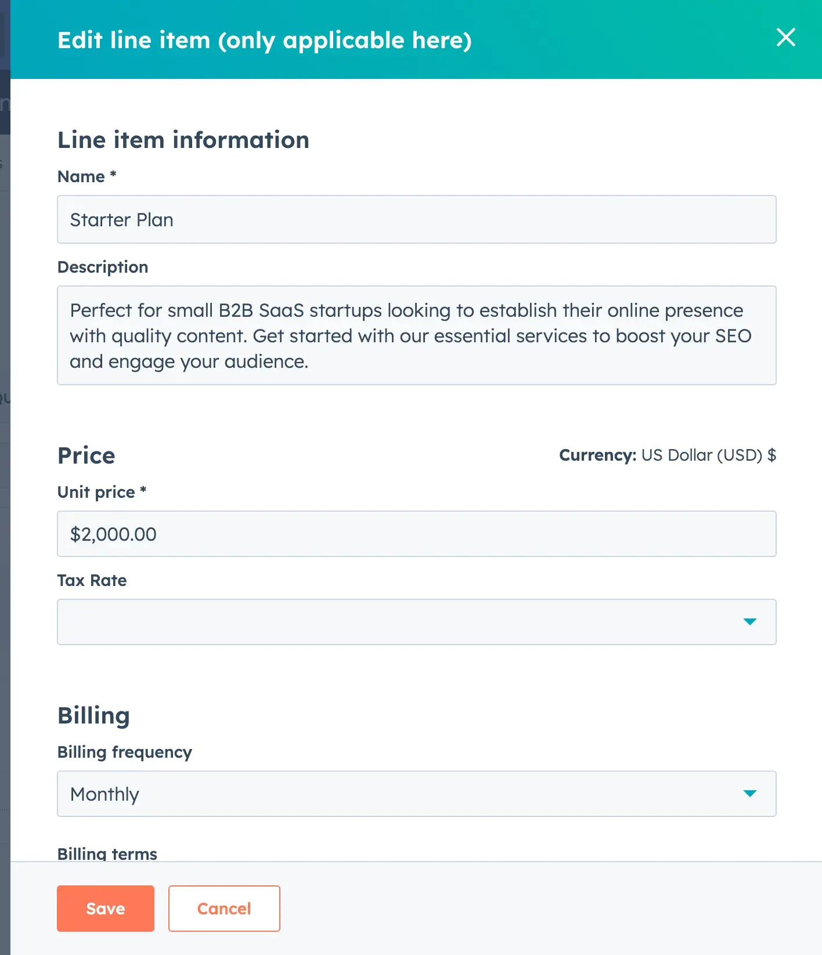Click the Billing frequency label
Viewport: 822px width, 955px height.
tap(125, 753)
